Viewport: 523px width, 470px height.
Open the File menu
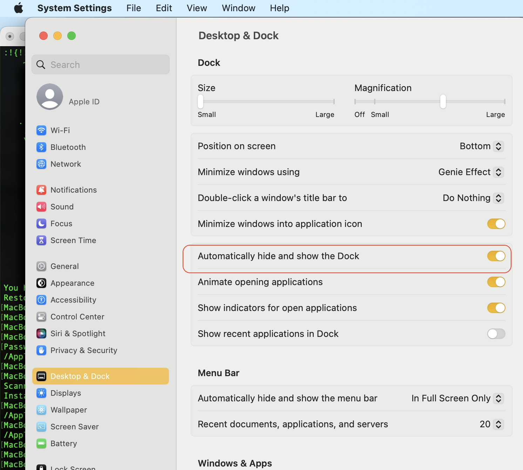134,8
